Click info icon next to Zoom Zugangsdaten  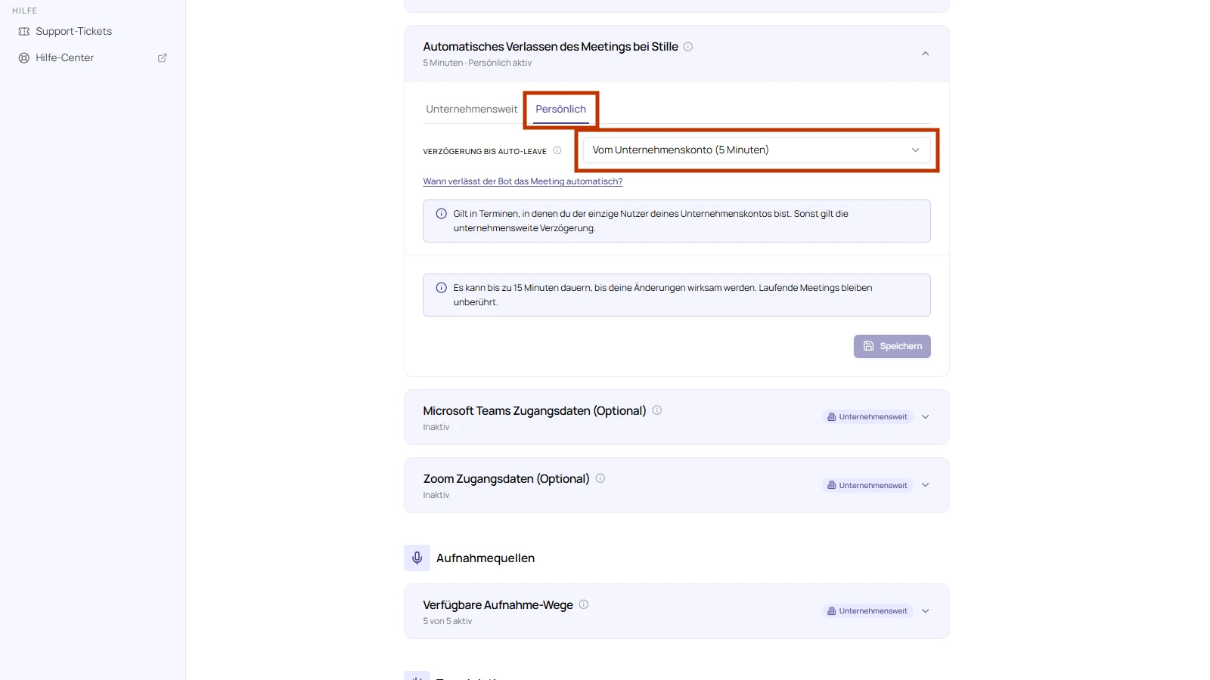click(600, 478)
